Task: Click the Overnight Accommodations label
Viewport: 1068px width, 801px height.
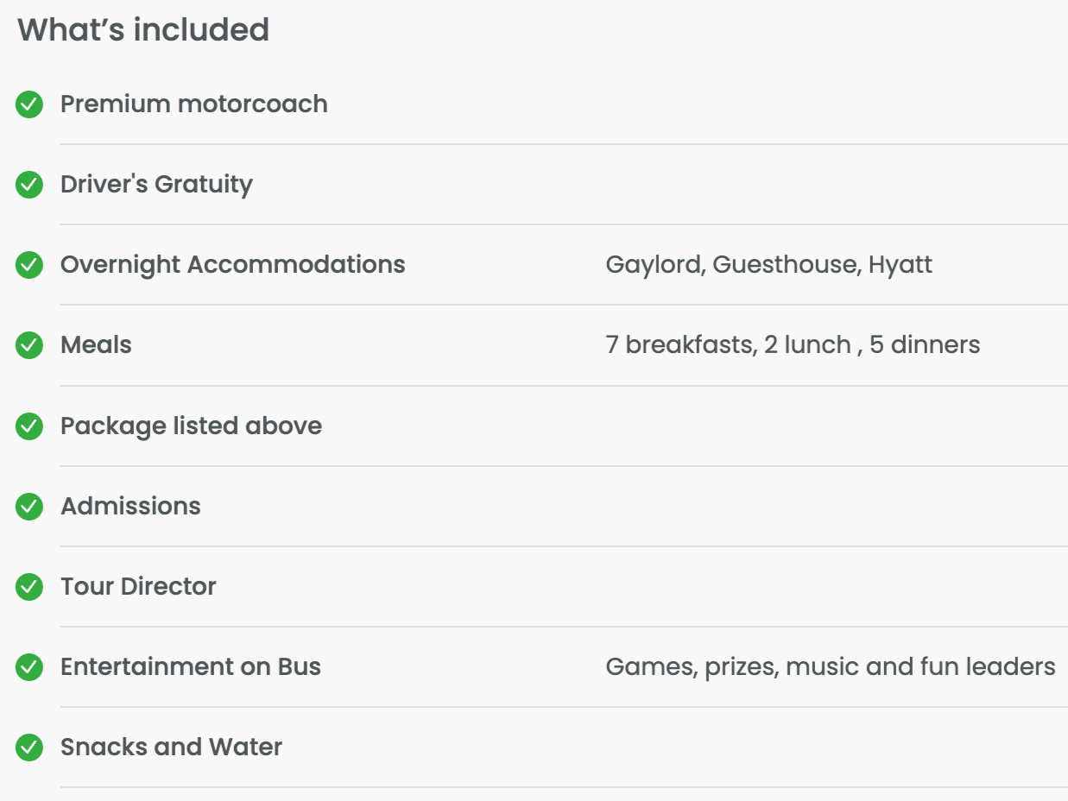Action: coord(233,265)
